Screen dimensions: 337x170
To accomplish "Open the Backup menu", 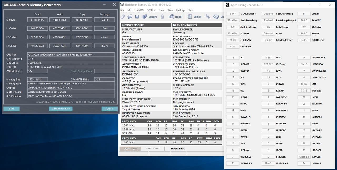I will (180, 10).
